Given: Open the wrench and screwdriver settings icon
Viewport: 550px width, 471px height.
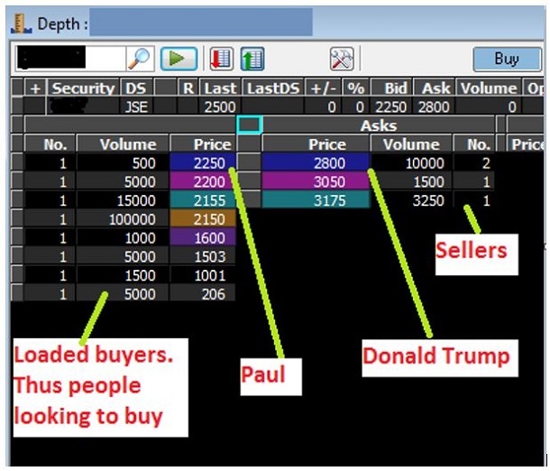Looking at the screenshot, I should pos(342,60).
